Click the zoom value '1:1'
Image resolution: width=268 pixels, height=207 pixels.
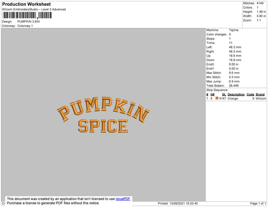(259, 21)
